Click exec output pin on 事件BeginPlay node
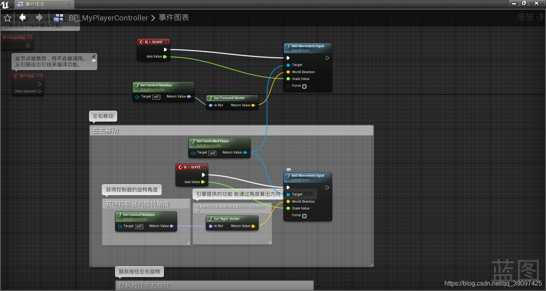This screenshot has height=291, width=546. [28, 45]
